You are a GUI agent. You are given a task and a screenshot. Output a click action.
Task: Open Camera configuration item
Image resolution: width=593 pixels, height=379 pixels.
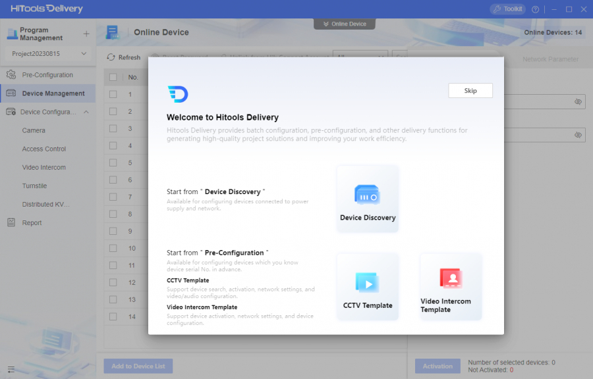[x=34, y=130]
